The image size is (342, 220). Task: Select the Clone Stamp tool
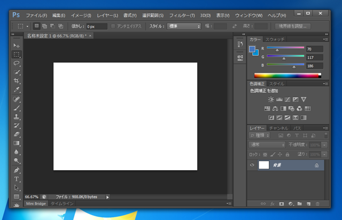point(17,117)
